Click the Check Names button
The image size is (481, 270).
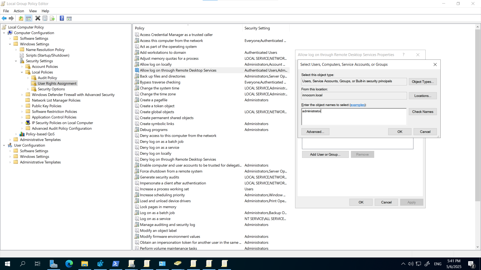click(x=423, y=112)
